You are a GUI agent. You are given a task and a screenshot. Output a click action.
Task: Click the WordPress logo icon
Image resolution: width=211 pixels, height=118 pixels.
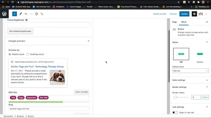click(x=4, y=14)
